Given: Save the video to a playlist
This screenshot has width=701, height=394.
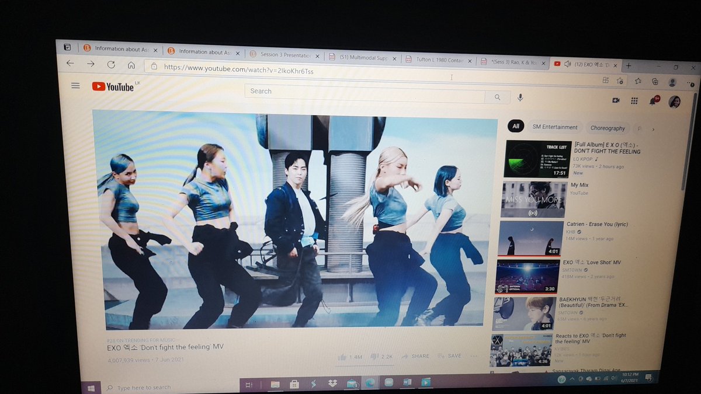Looking at the screenshot, I should tap(449, 355).
